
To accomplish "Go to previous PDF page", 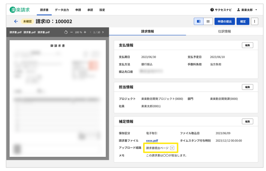I will point(90,33).
